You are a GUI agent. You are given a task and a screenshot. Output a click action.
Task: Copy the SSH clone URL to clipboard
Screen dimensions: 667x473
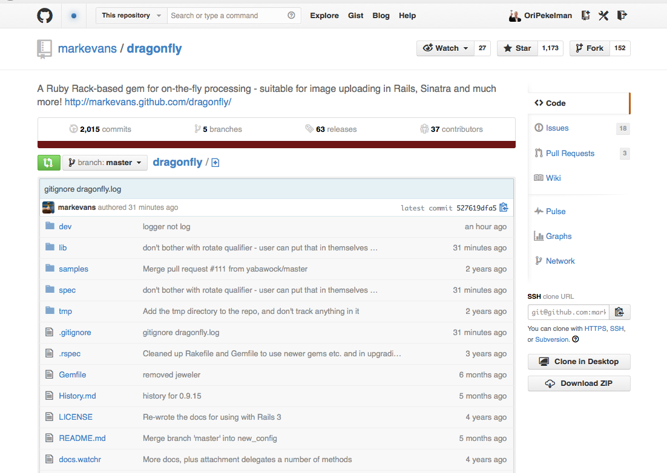click(619, 312)
